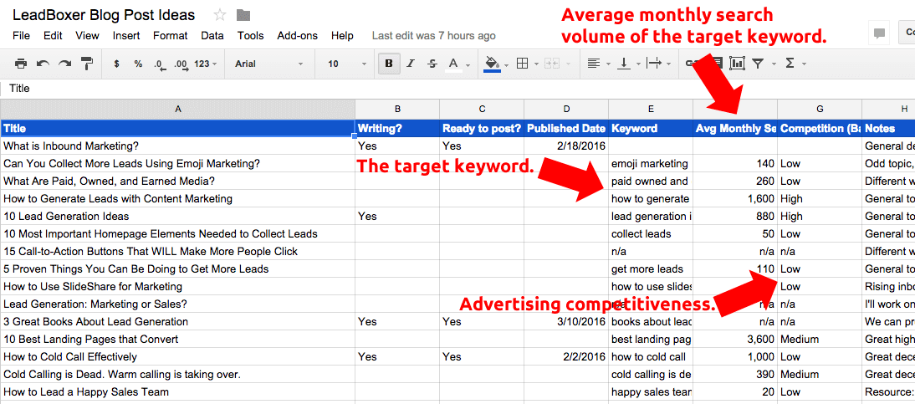The image size is (915, 404).
Task: Select column A header
Action: 177,110
